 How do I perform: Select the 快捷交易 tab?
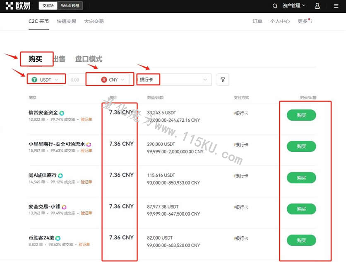[x=66, y=21]
